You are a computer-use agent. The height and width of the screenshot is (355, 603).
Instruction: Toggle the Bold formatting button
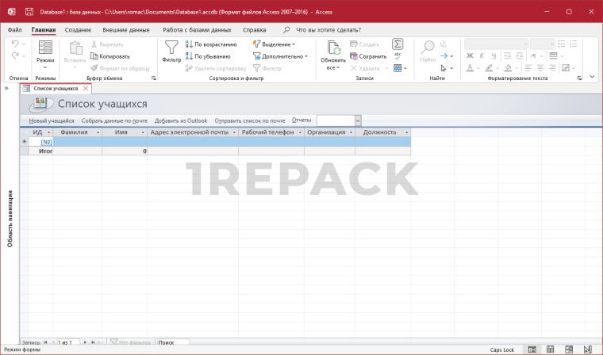pos(470,56)
